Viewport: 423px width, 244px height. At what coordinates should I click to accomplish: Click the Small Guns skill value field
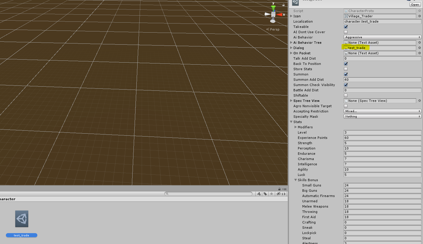(382, 185)
